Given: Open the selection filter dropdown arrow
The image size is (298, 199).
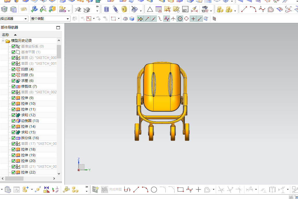Looking at the screenshot, I should [x=26, y=19].
